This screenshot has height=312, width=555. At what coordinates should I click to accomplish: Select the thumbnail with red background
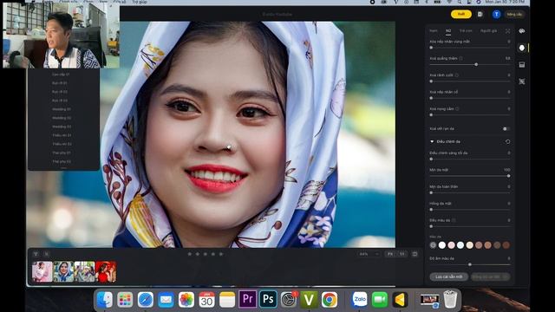pos(106,271)
